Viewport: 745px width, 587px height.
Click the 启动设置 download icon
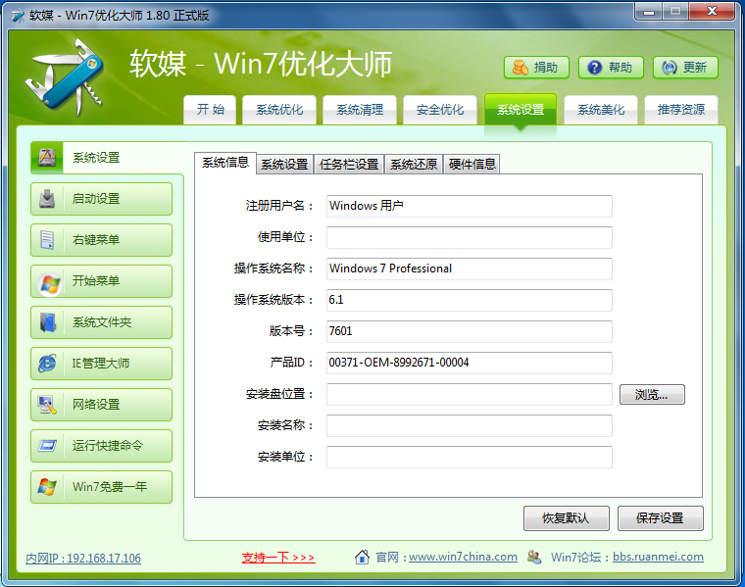point(47,199)
